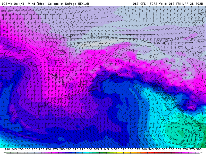Select the 245 color scale label
The width and height of the screenshot is (206, 154).
click(x=14, y=149)
